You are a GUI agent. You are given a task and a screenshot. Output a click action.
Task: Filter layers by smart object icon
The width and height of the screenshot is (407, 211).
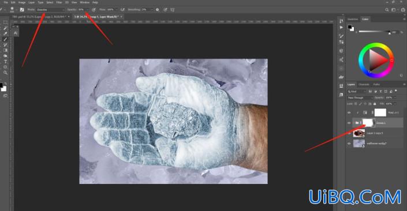click(x=391, y=92)
